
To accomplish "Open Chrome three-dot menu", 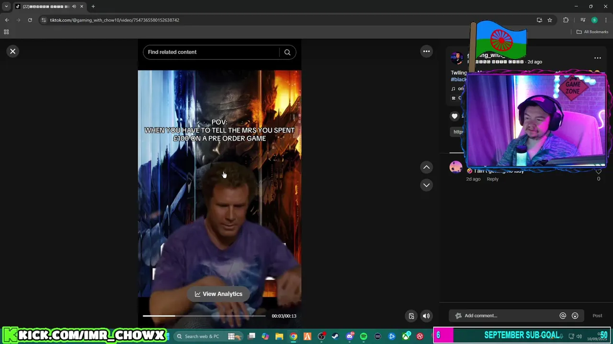I will (606, 20).
